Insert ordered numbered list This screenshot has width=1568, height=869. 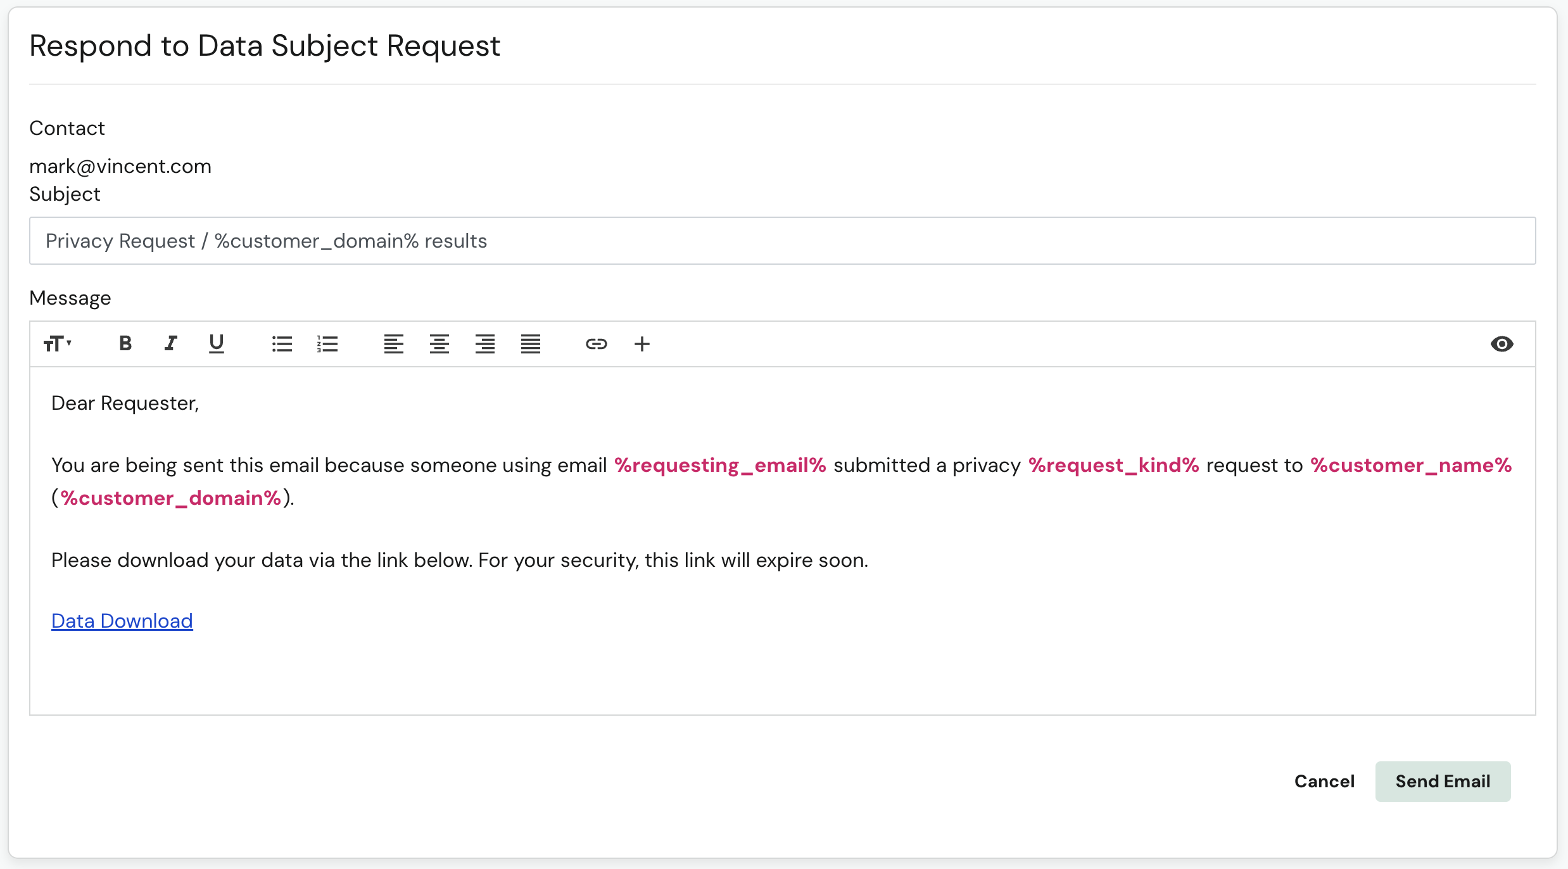tap(326, 343)
